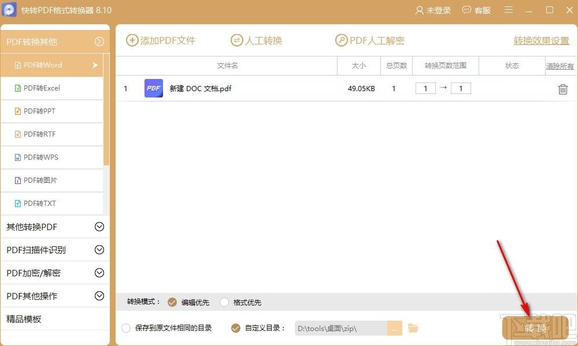Expand the PDF其他操作 section
The width and height of the screenshot is (578, 346).
[x=99, y=296]
